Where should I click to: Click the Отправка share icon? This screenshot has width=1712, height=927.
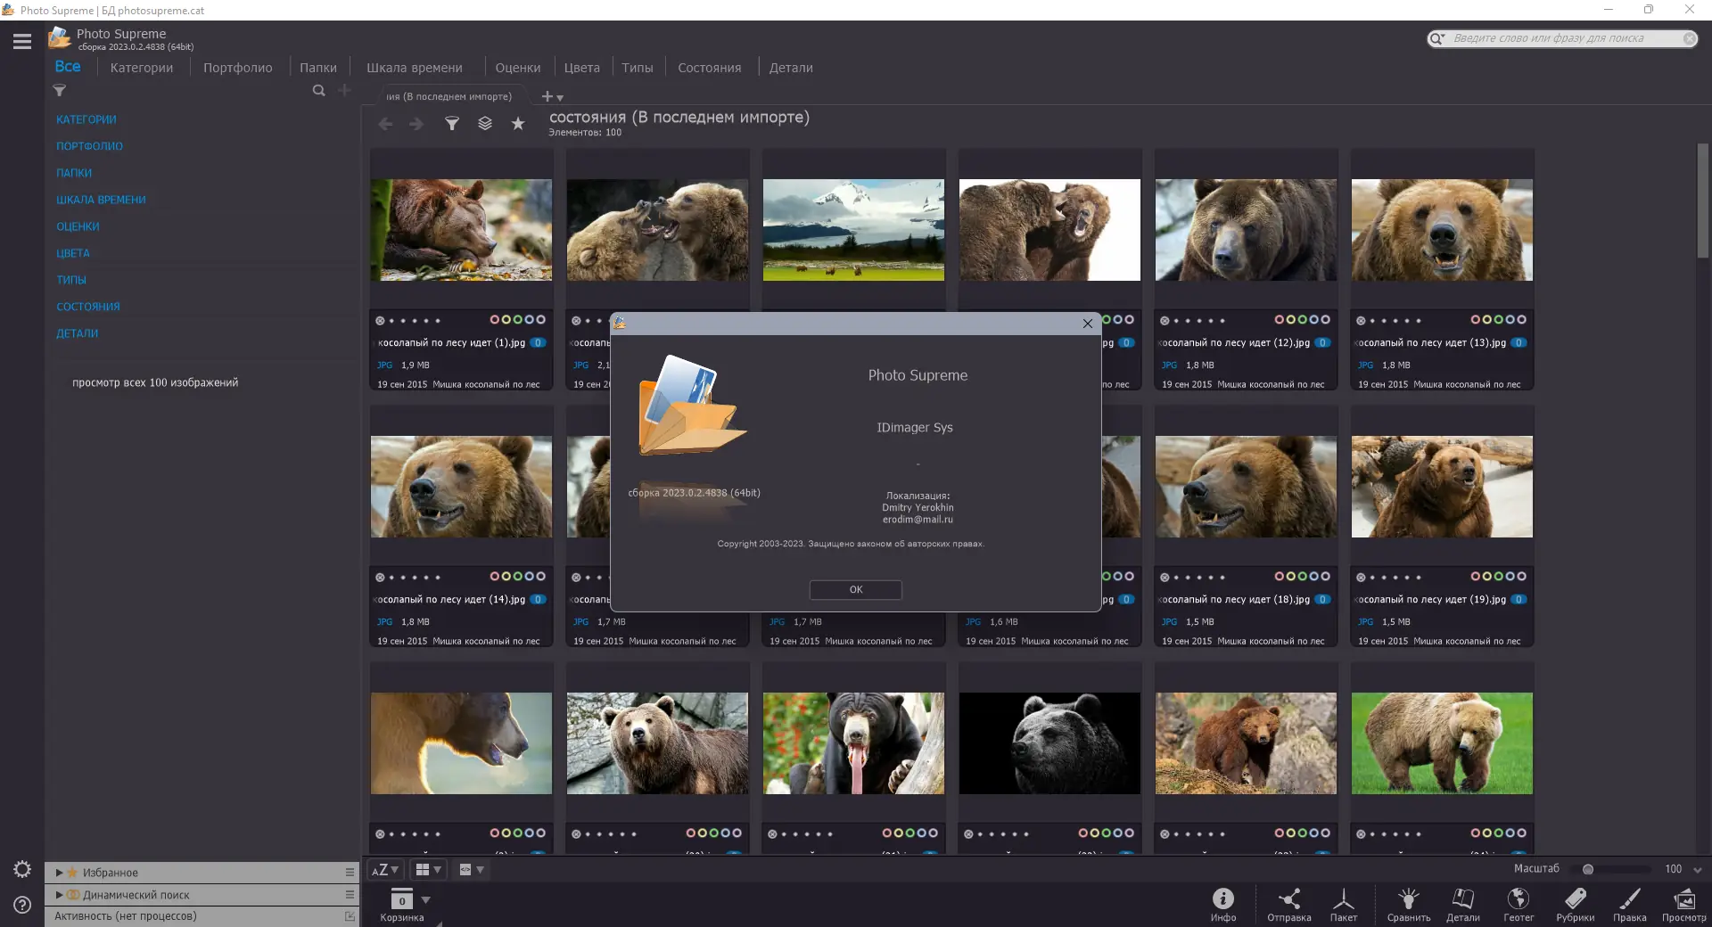click(1289, 898)
